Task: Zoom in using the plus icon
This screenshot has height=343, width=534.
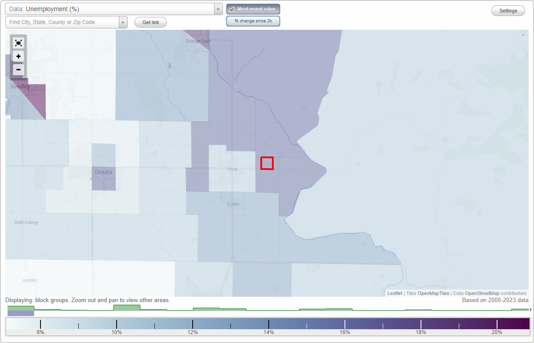Action: tap(18, 56)
